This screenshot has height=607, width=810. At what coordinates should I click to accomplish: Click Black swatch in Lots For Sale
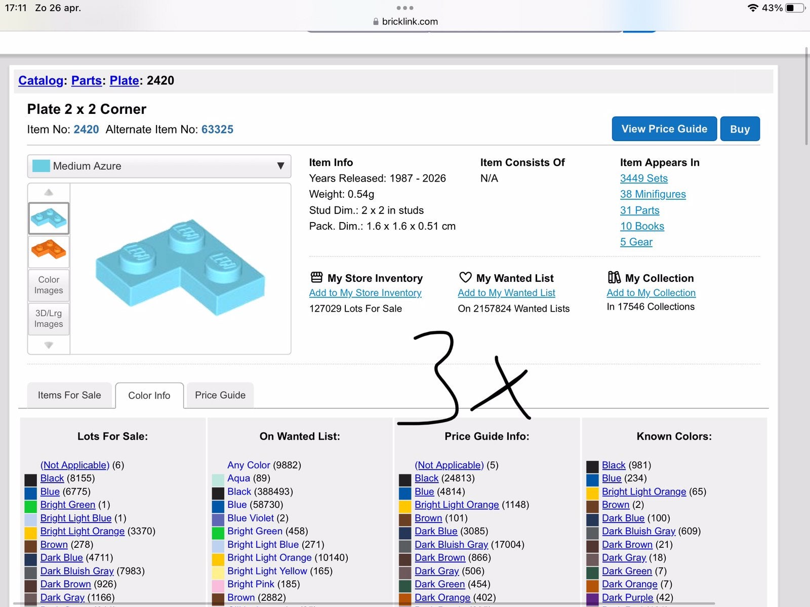click(31, 479)
